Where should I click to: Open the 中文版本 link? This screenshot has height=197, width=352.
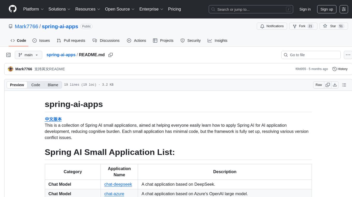53,119
